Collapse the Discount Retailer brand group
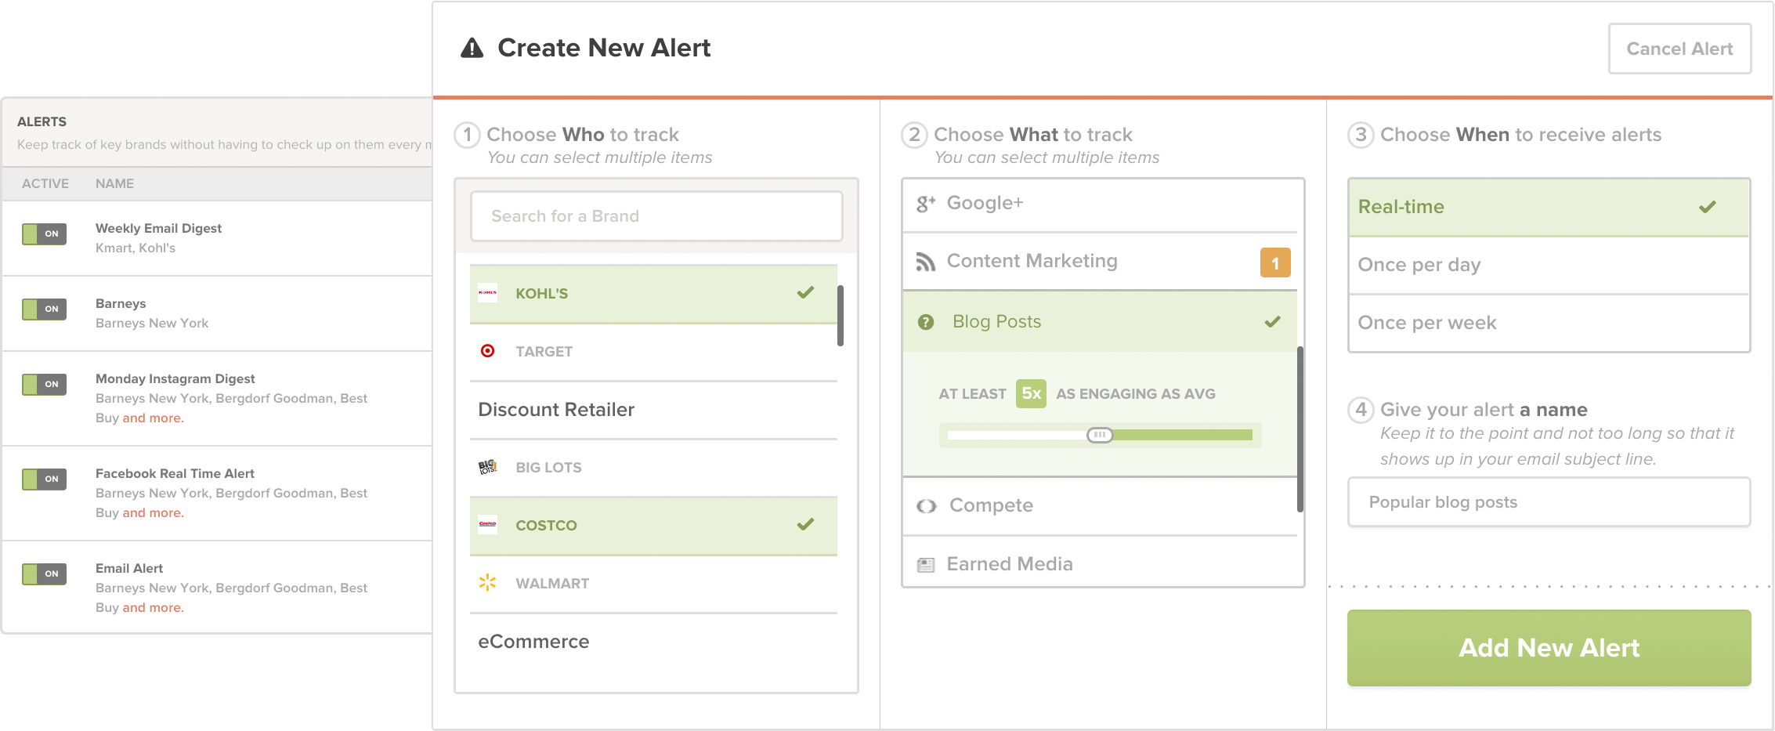Viewport: 1775px width, 731px height. click(x=653, y=410)
